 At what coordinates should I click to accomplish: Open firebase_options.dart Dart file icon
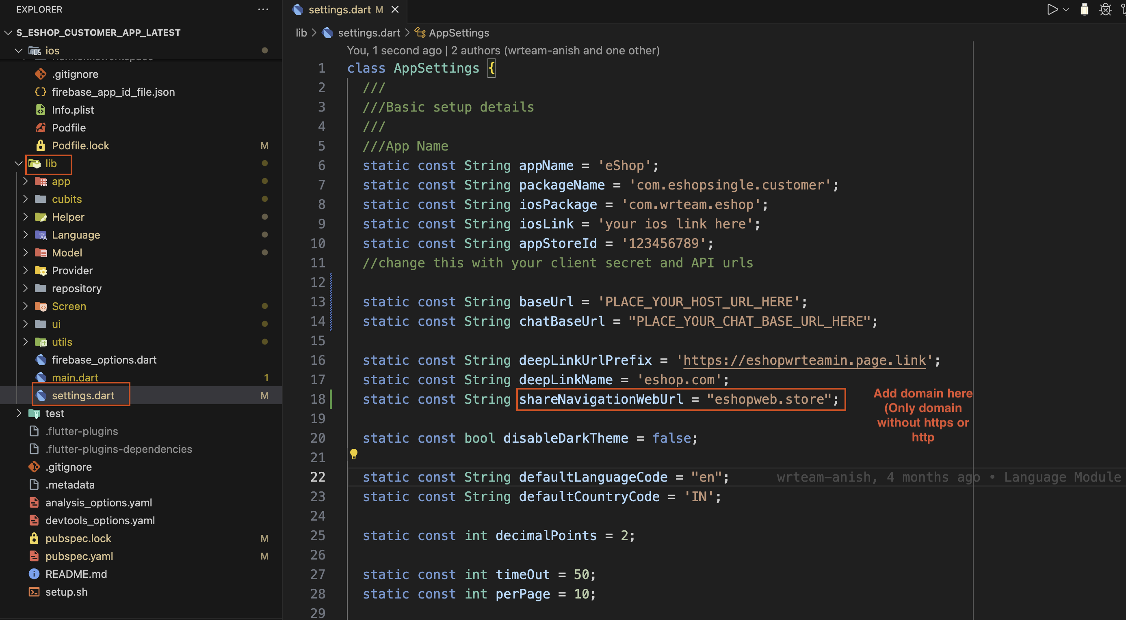[x=41, y=360]
